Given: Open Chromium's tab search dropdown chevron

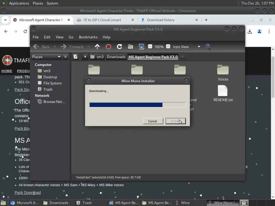Looking at the screenshot, I should [5, 20].
